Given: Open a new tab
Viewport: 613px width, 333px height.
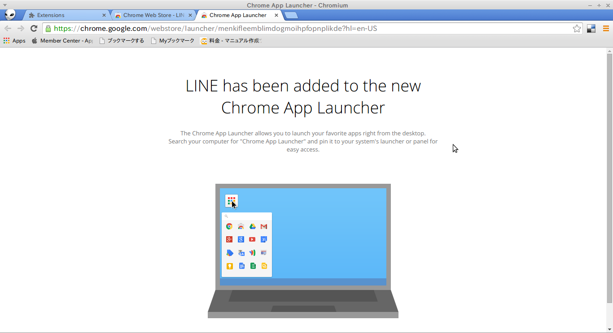Looking at the screenshot, I should pos(291,15).
